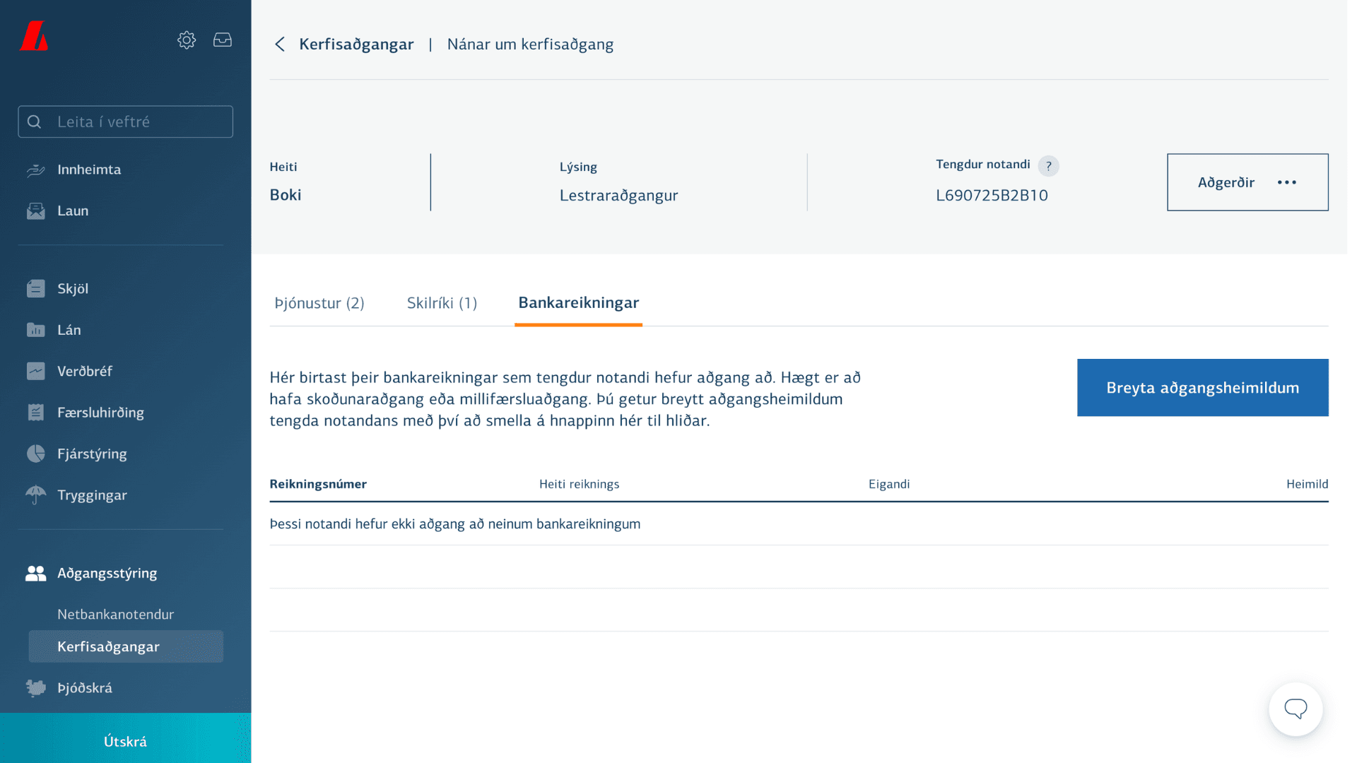Click the Innheimta hand icon
1357x763 pixels.
36,170
